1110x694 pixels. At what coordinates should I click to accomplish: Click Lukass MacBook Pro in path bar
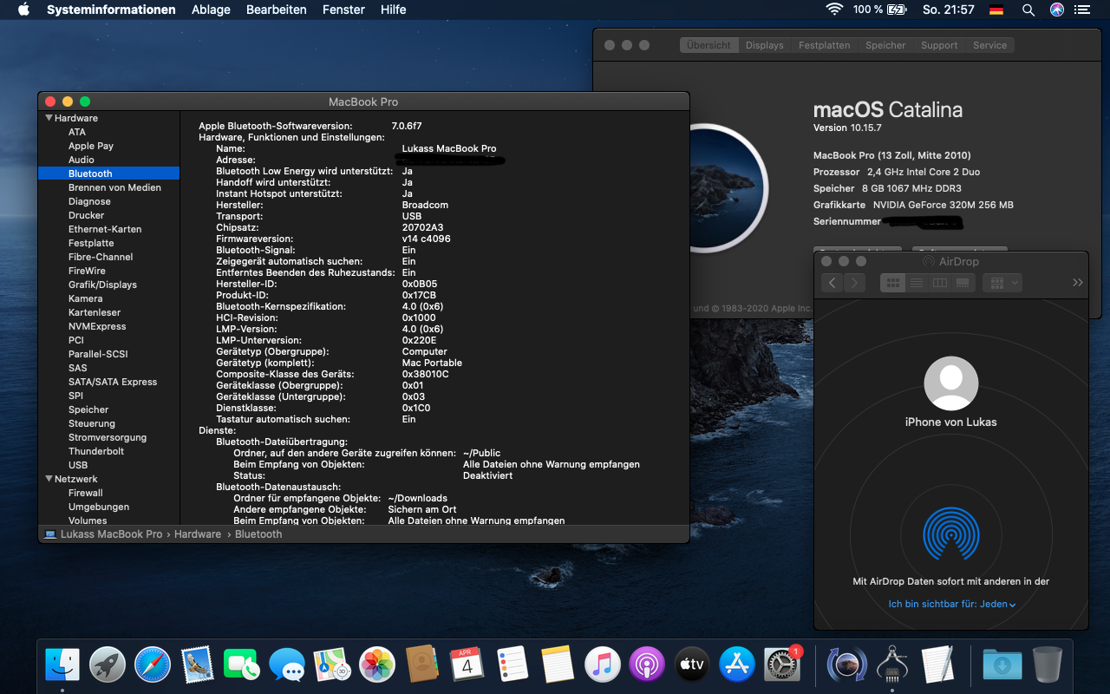pos(104,534)
